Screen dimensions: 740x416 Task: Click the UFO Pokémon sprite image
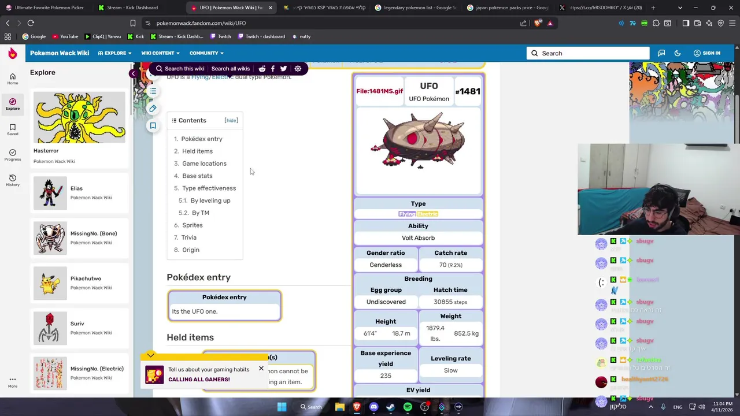pos(418,140)
